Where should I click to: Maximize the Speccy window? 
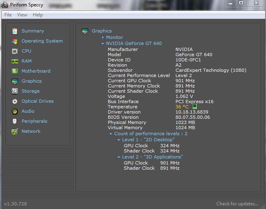click(x=241, y=3)
